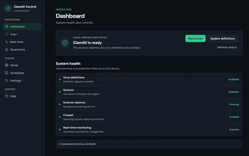
Task: Open the Dashboard page label in sidebar
Action: [18, 26]
